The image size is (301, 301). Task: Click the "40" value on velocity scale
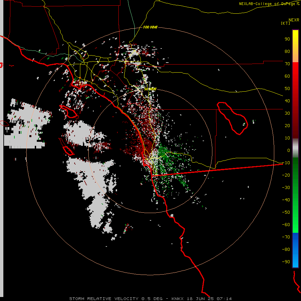[287, 101]
